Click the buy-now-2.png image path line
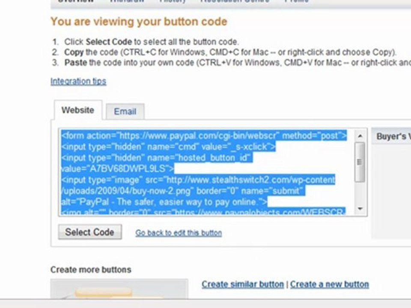This screenshot has height=308, width=411. coord(182,191)
